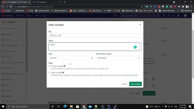The image size is (194, 109).
Task: Open the Reading list
Action: pyautogui.click(x=187, y=11)
